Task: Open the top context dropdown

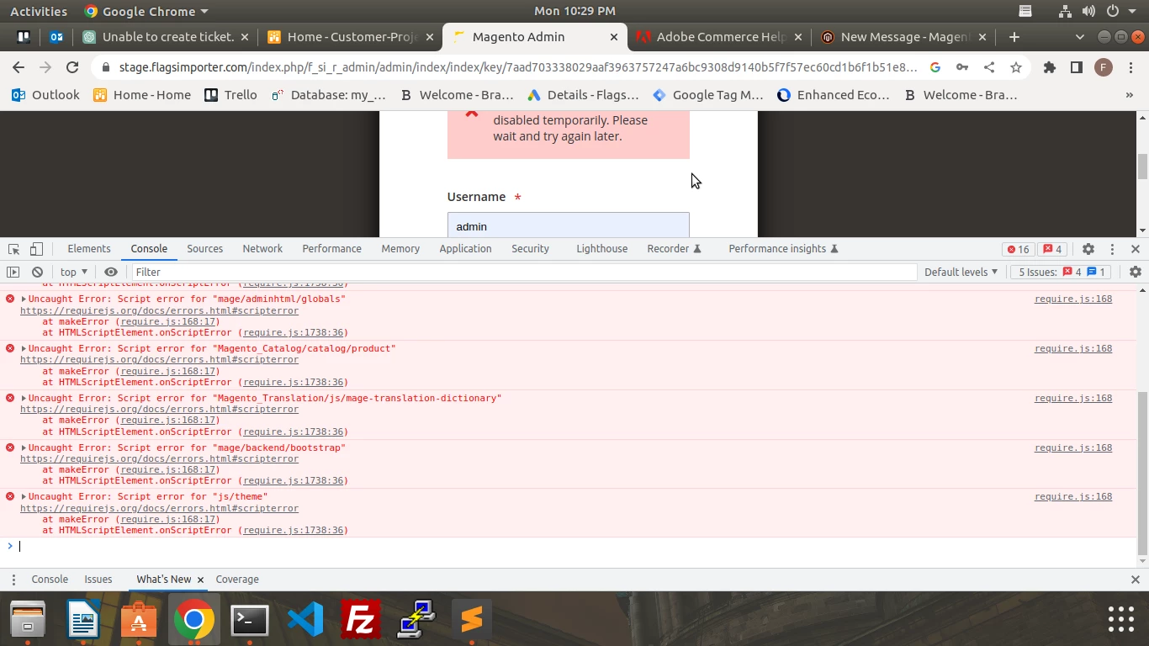Action: pos(74,272)
